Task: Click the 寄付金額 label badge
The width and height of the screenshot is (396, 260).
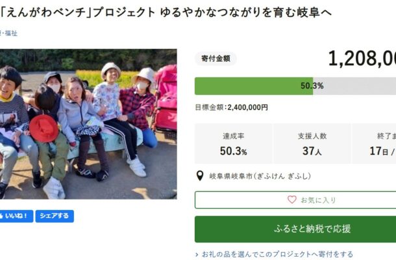Action: pyautogui.click(x=216, y=58)
